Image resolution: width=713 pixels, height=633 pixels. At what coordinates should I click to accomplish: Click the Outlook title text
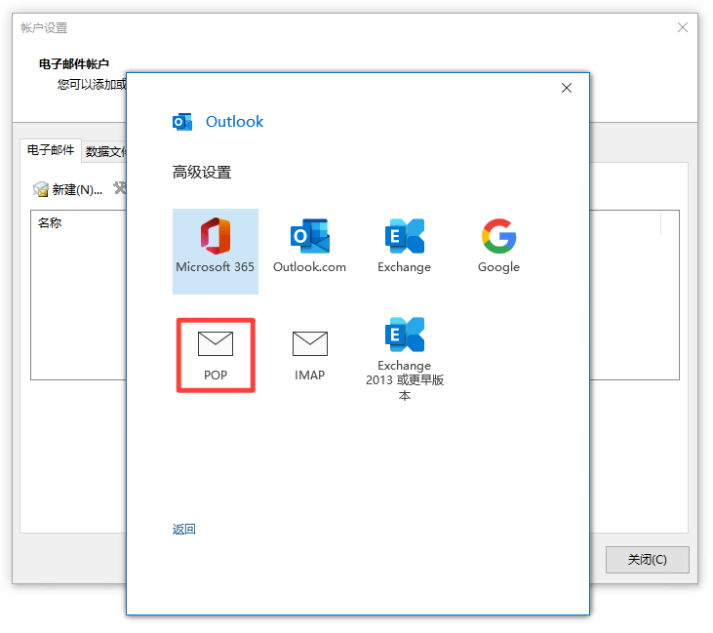234,122
